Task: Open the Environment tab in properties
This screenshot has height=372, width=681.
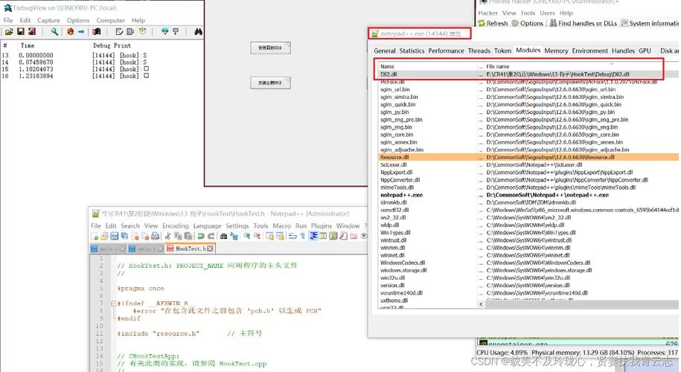Action: point(589,51)
